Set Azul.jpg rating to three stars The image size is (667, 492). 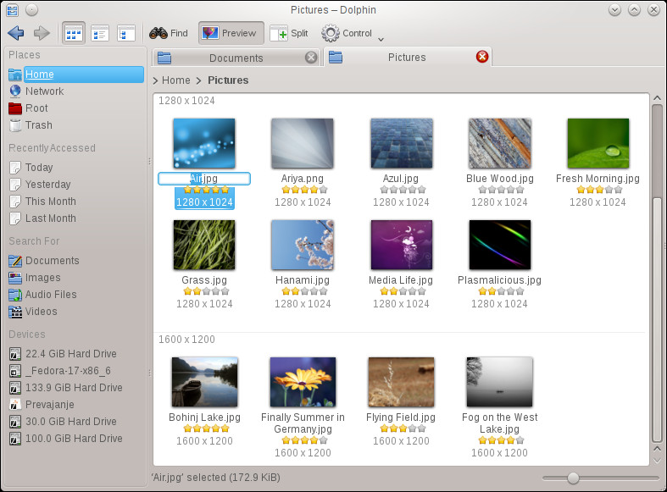pyautogui.click(x=403, y=190)
